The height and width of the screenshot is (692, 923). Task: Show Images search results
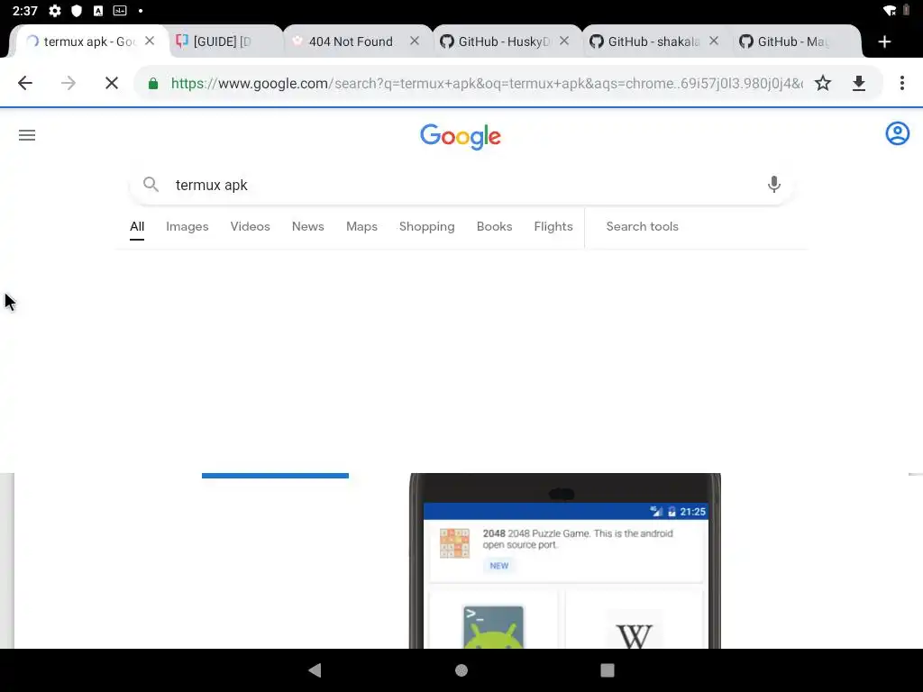tap(187, 226)
